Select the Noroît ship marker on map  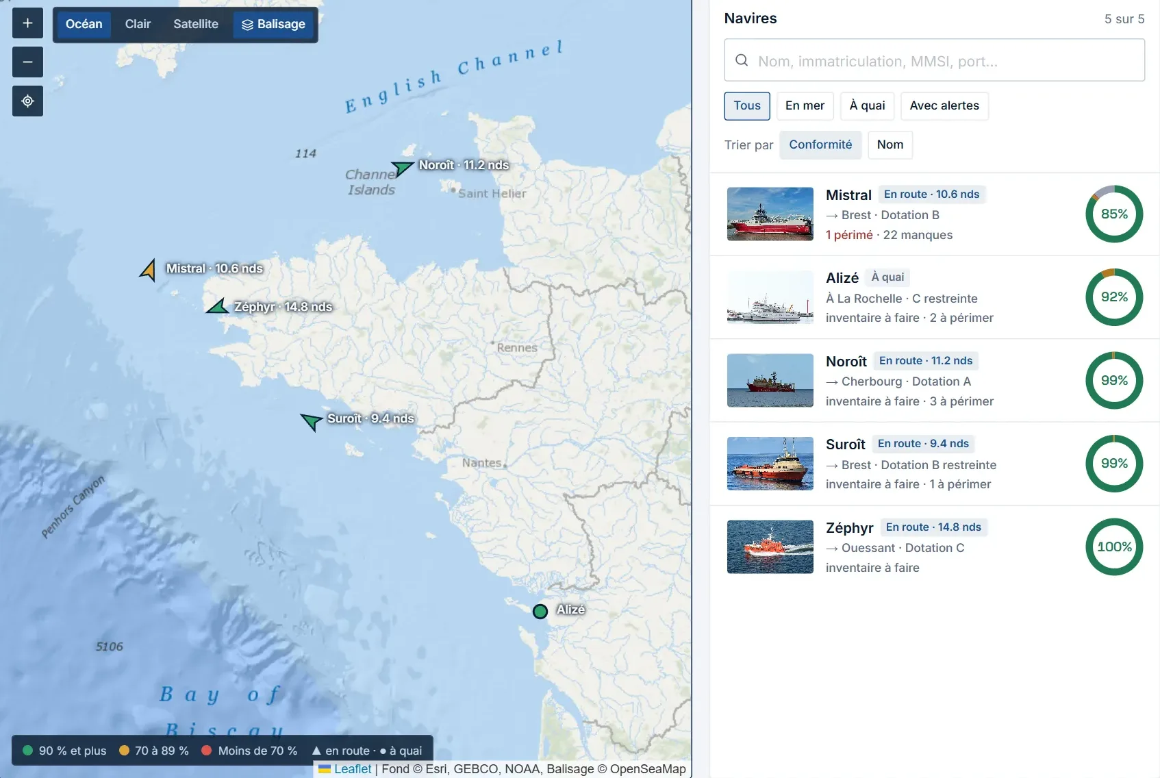[x=402, y=167]
